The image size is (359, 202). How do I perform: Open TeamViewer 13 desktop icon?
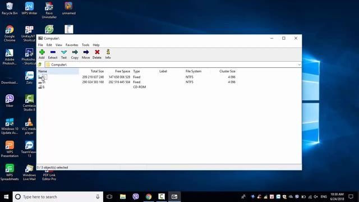point(29,149)
